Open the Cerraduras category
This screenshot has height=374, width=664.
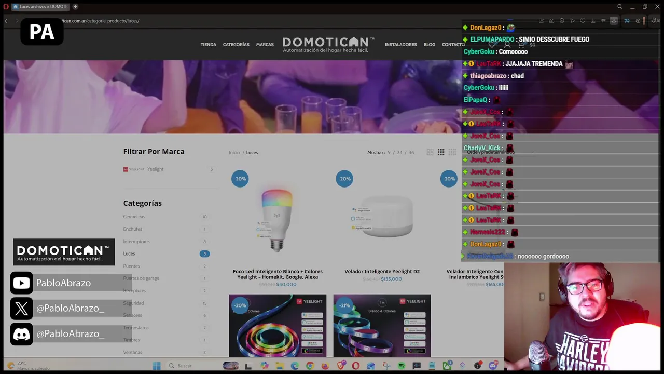134,217
